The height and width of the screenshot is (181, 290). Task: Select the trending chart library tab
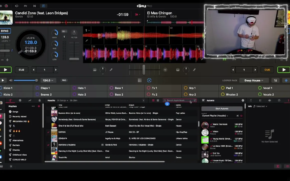[30, 100]
